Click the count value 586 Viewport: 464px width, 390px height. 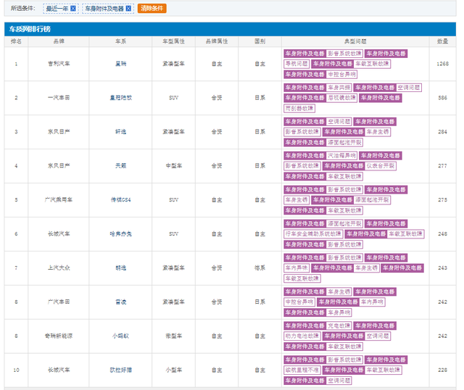(x=443, y=98)
